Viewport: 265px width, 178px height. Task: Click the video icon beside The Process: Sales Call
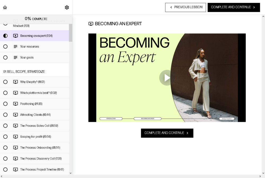16,126
